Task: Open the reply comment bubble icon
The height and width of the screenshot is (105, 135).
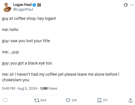Action: point(5,100)
